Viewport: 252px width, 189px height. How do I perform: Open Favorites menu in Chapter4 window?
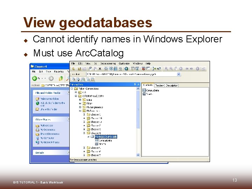(x=59, y=71)
